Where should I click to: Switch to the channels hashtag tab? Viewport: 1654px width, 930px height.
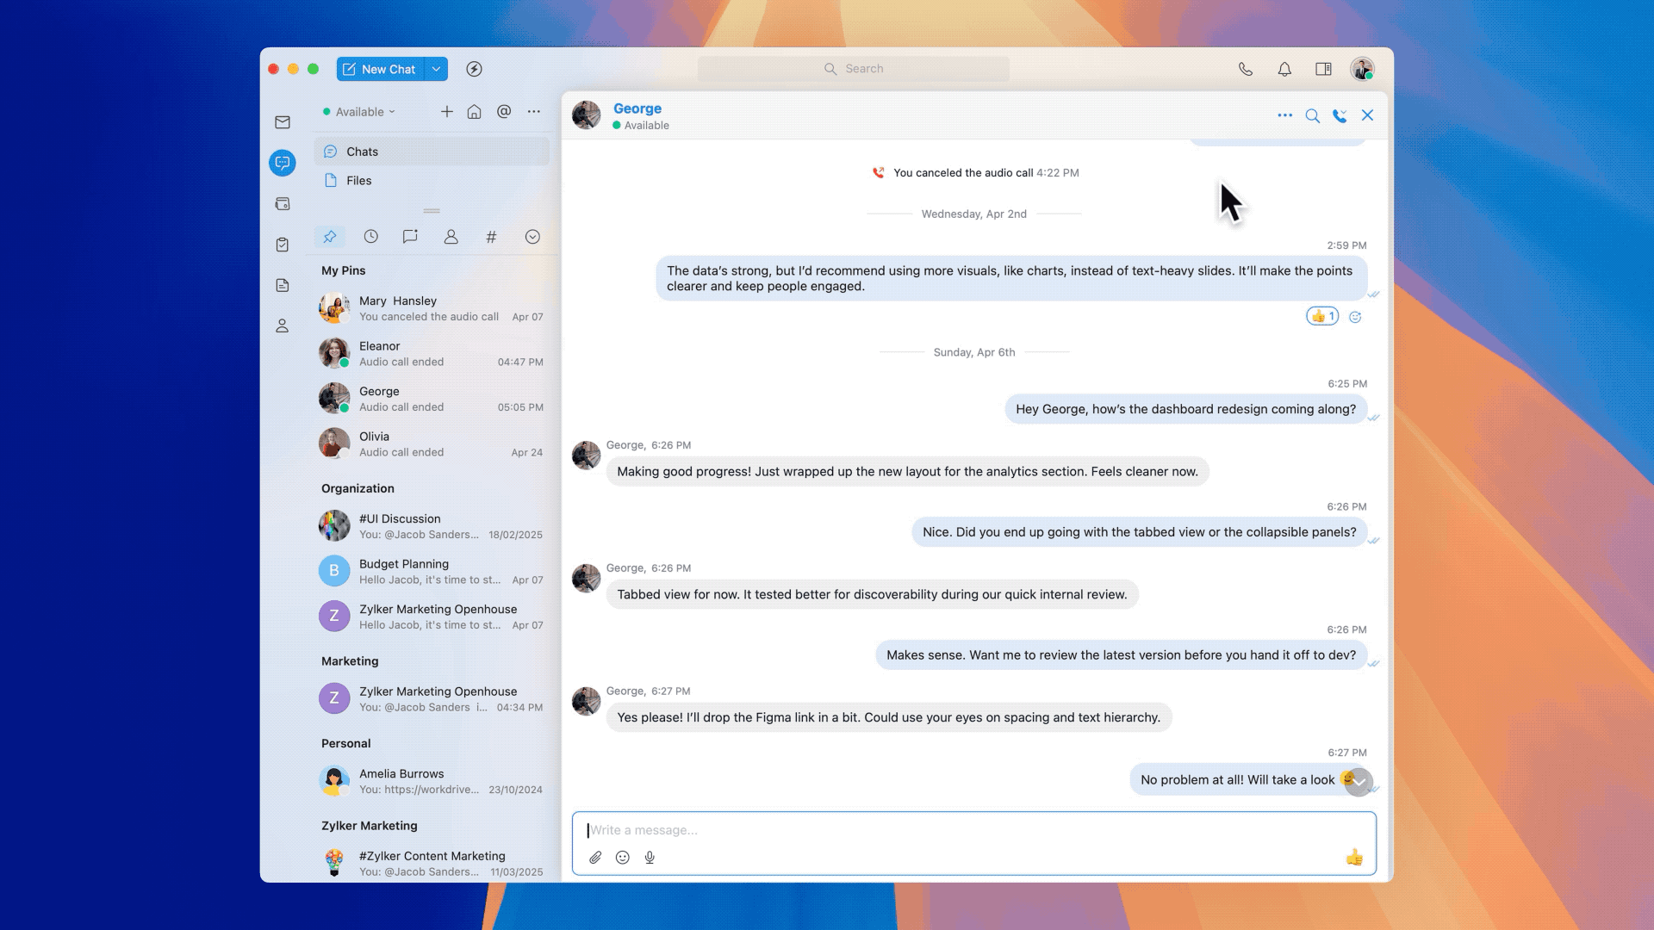pos(491,237)
